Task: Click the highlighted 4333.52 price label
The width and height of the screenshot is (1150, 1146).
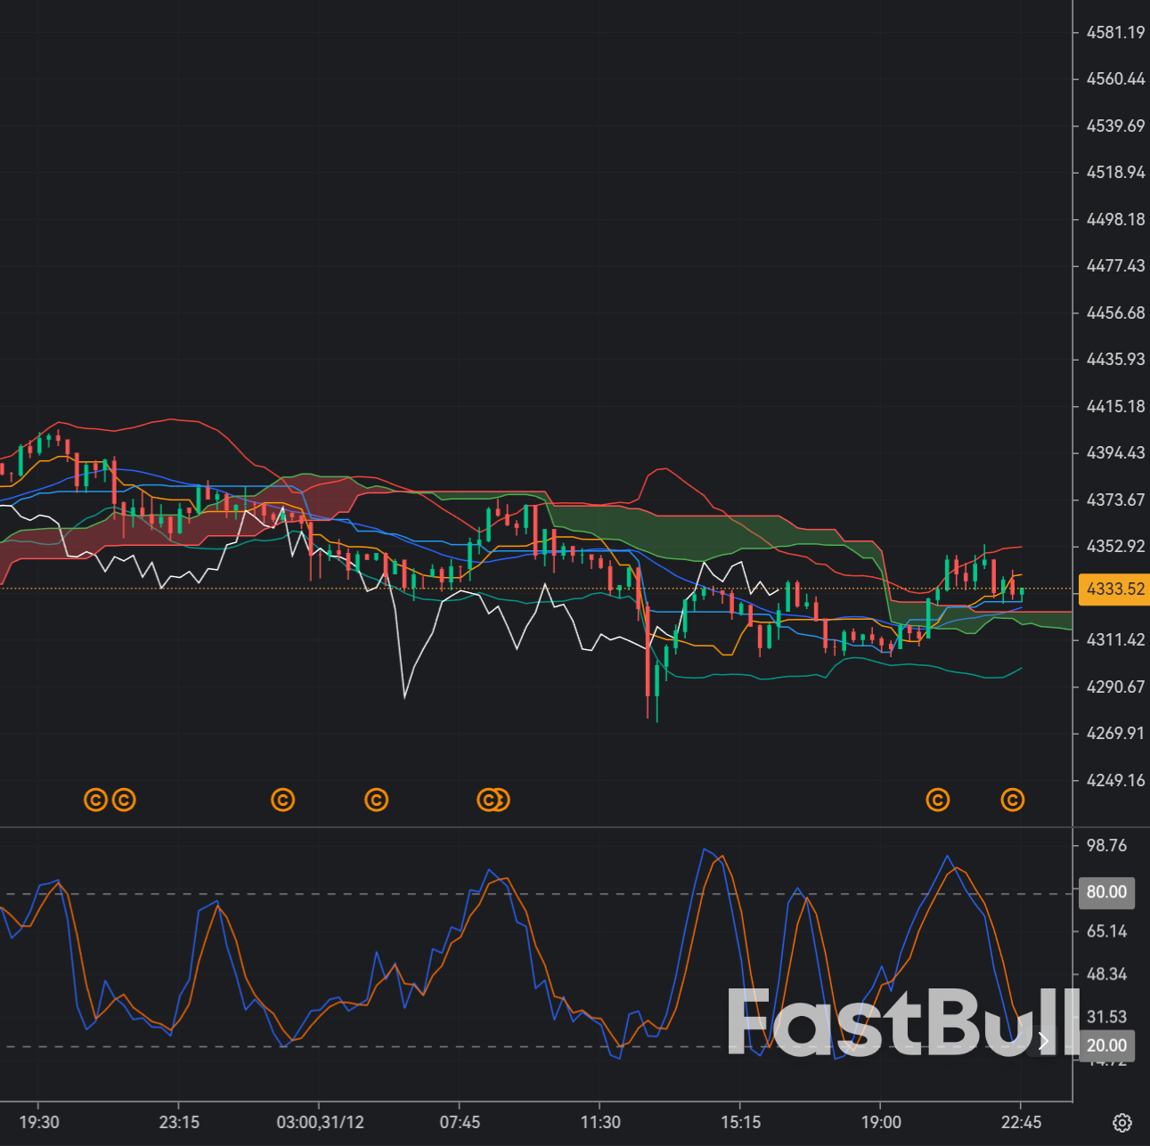Action: [x=1112, y=589]
